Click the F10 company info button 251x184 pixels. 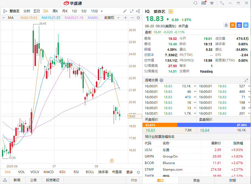tap(134, 180)
